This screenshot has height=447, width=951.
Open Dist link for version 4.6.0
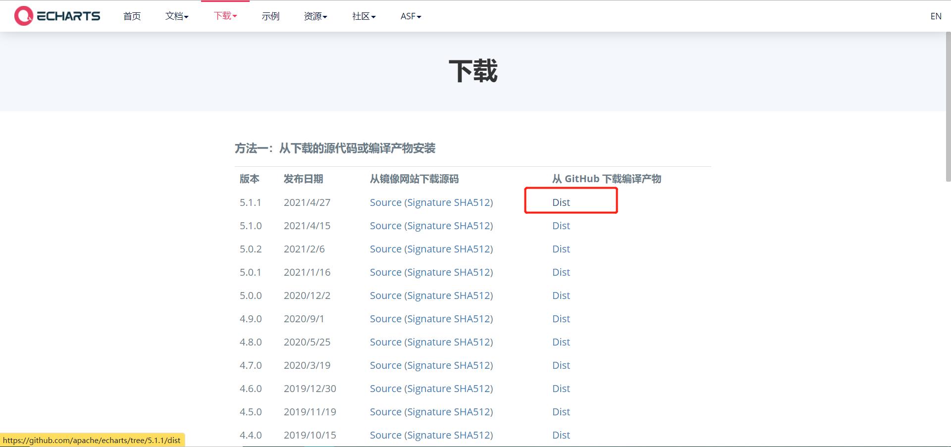coord(561,389)
